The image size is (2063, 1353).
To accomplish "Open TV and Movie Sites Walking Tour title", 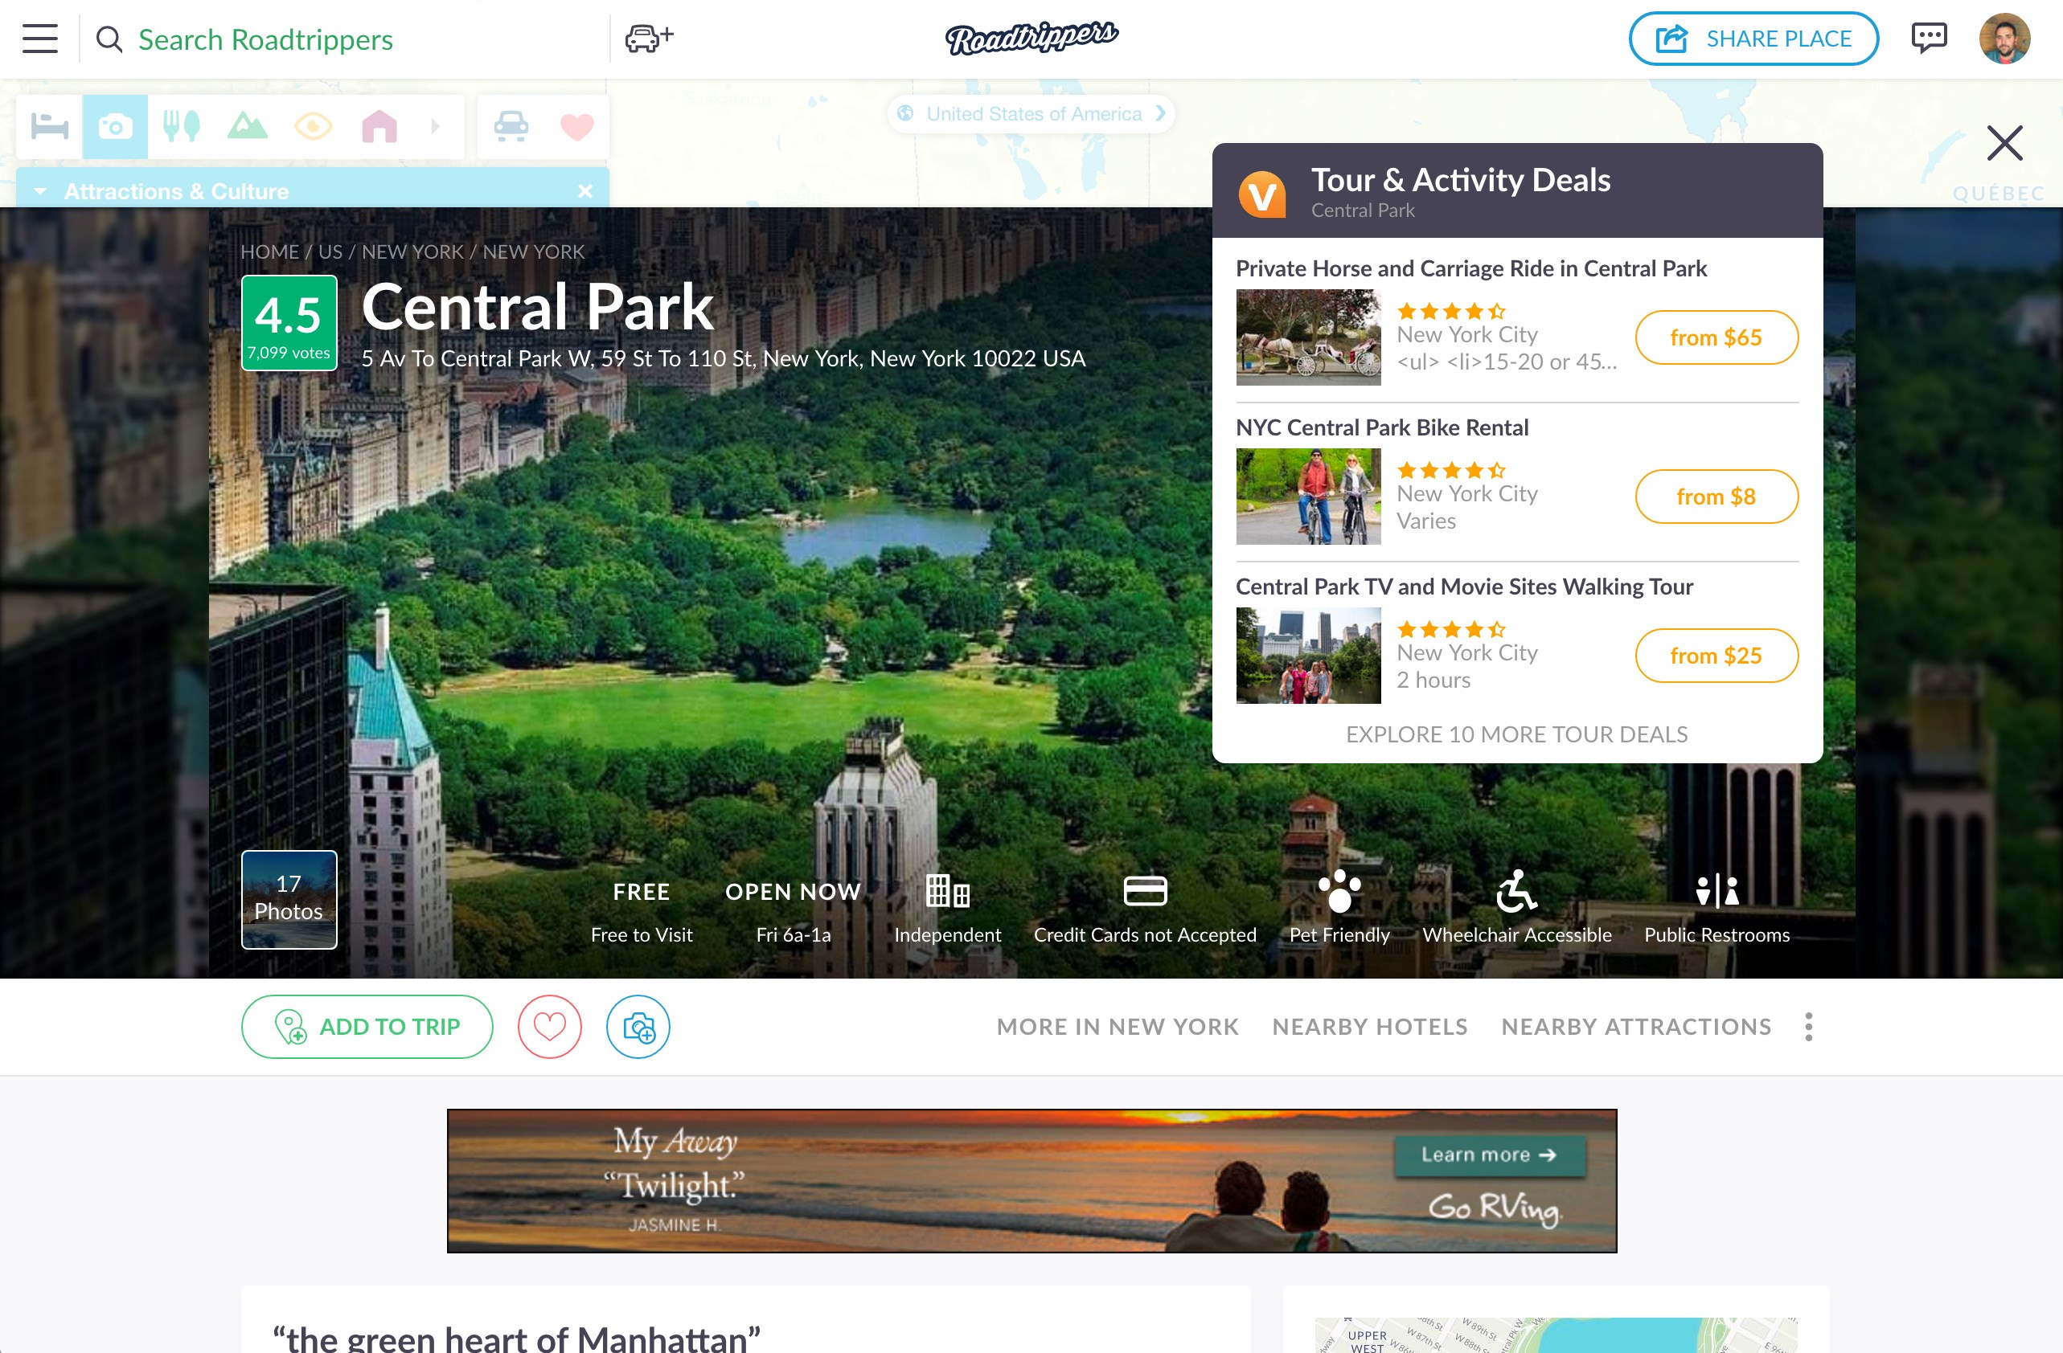I will click(x=1464, y=587).
